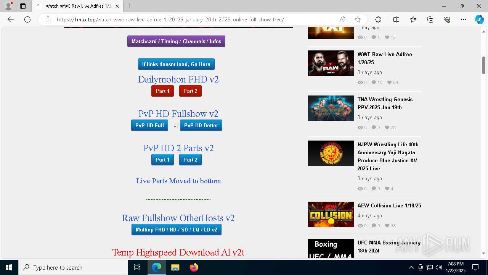Open UFC MMA Boxing January 18th link
Viewport: 488px width, 275px height.
click(x=389, y=246)
